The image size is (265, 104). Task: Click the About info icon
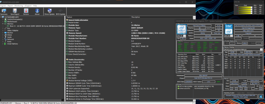37,11
